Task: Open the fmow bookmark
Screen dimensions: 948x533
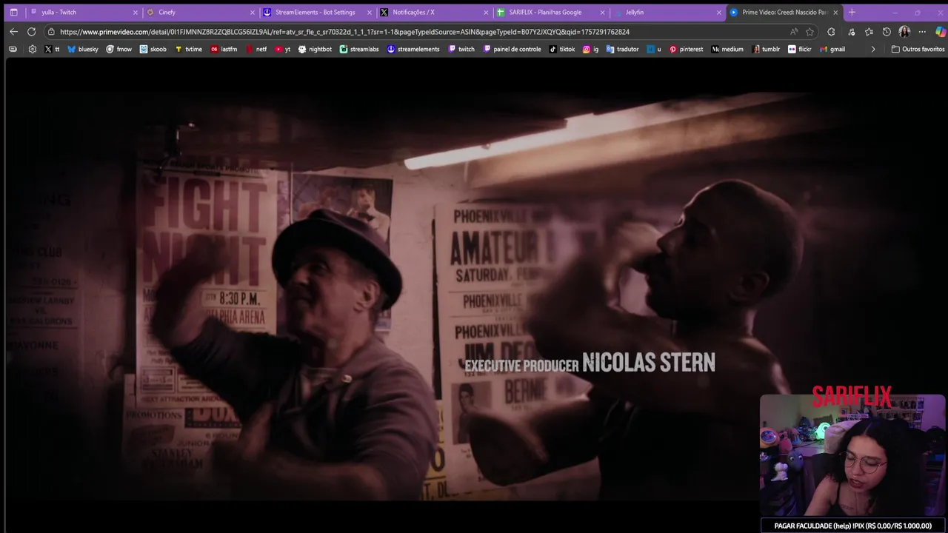Action: [x=118, y=49]
